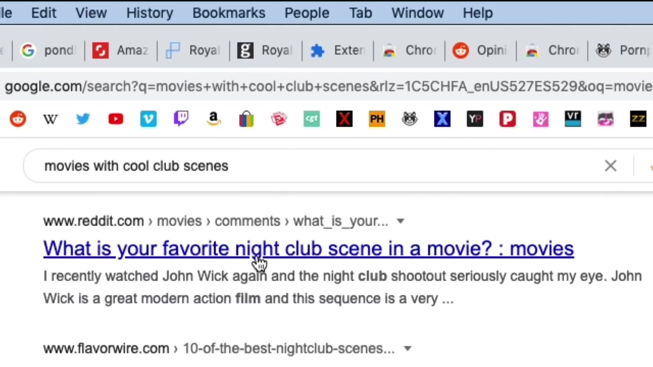
Task: Click the www.flavorwire.com breadcrumb text
Action: click(x=106, y=349)
